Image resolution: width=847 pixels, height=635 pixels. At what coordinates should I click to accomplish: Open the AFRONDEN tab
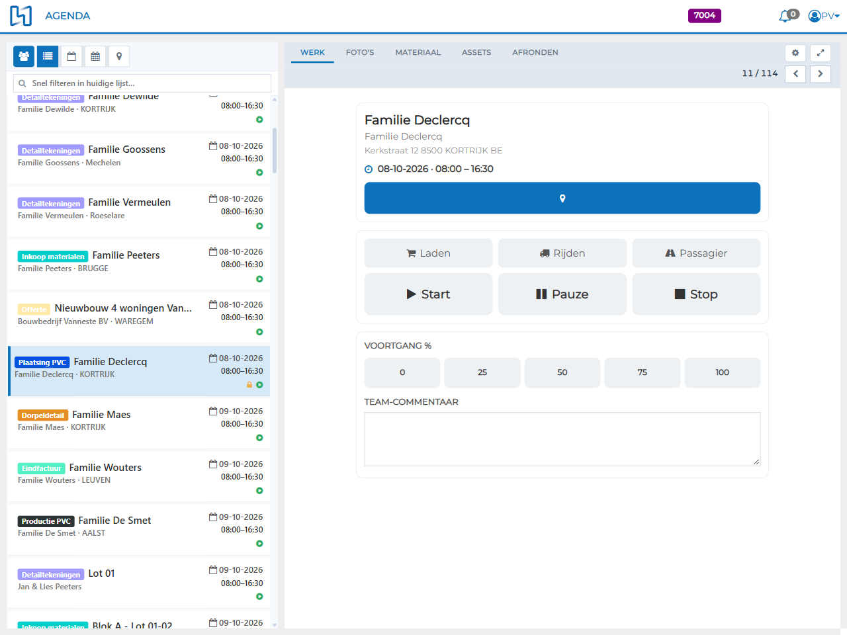click(535, 52)
